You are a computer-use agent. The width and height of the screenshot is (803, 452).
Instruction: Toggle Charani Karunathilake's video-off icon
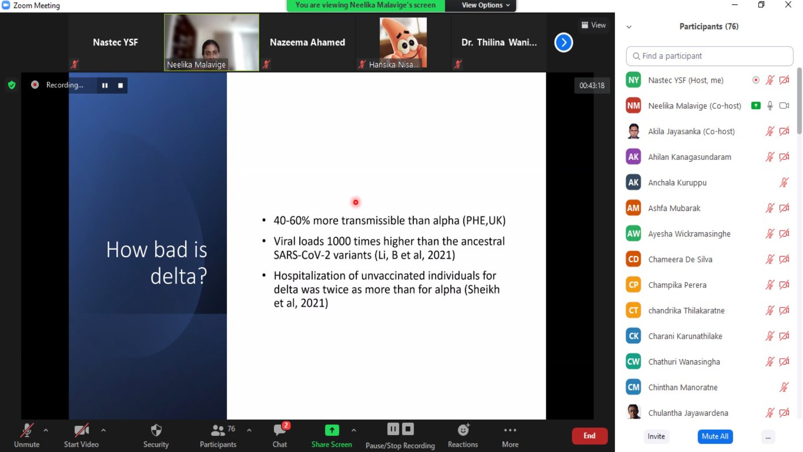[x=784, y=336]
